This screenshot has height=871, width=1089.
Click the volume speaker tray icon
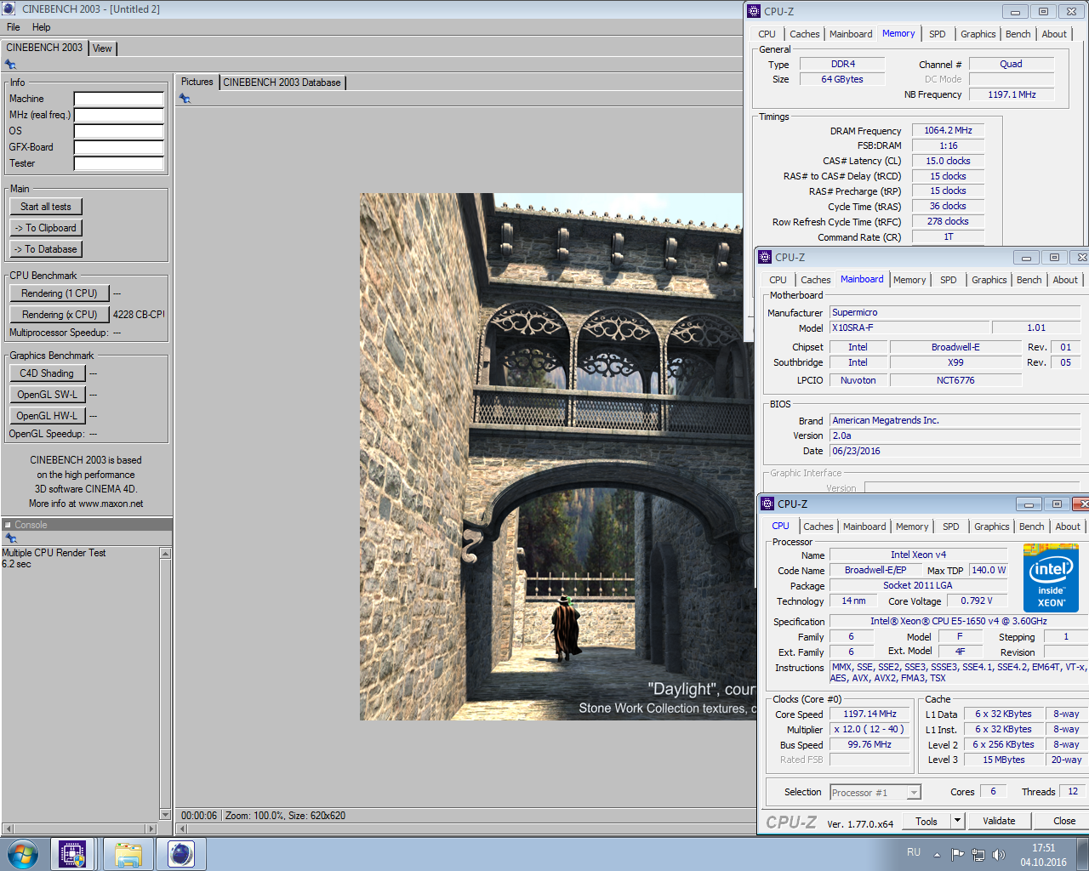[x=999, y=854]
